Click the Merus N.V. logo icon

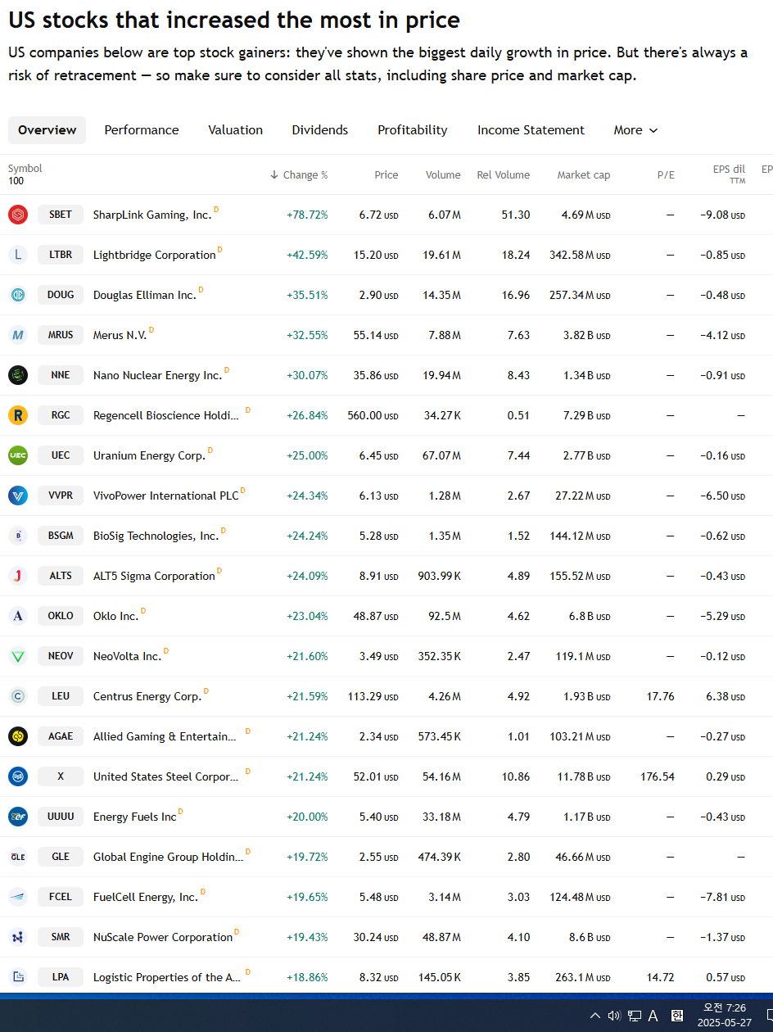click(18, 335)
